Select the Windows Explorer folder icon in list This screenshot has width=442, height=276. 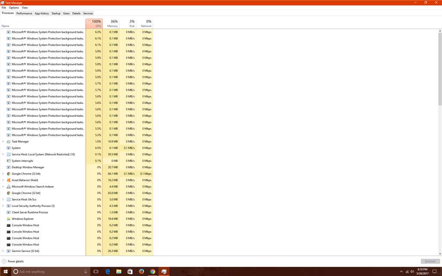9,219
